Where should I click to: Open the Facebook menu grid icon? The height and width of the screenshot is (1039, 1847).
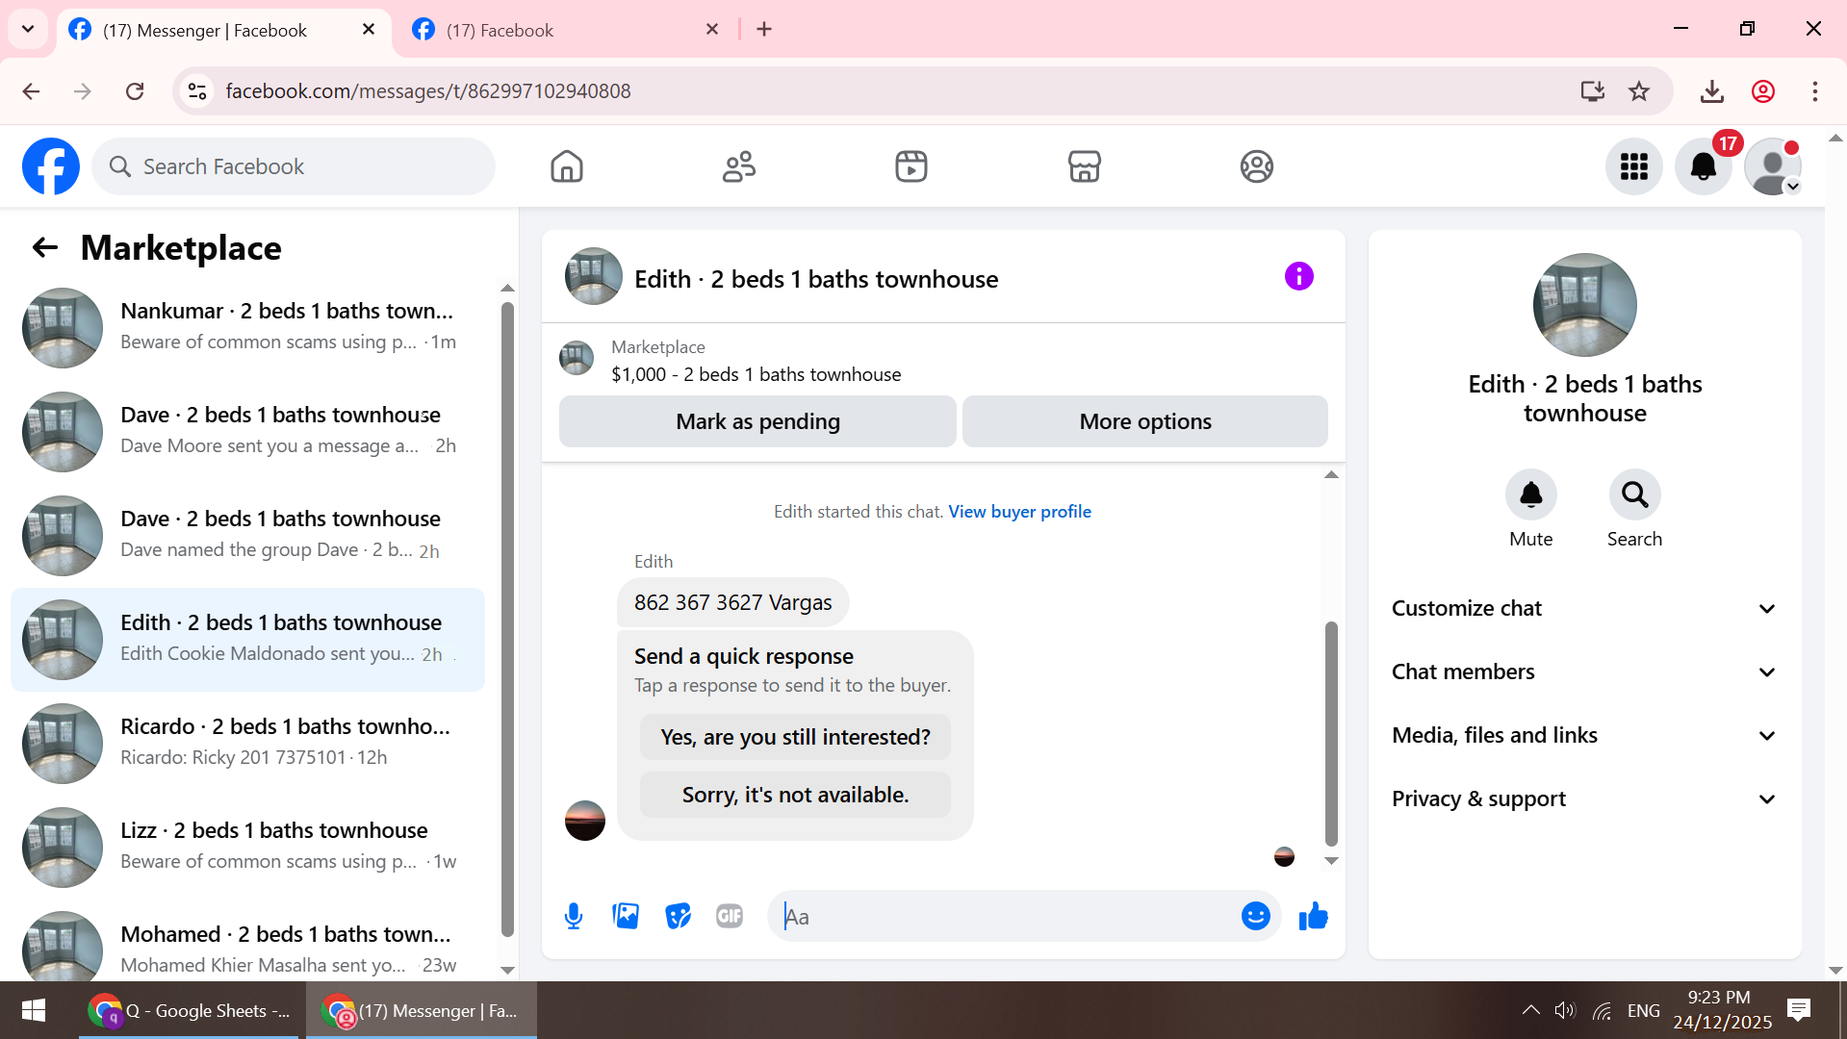[1634, 166]
